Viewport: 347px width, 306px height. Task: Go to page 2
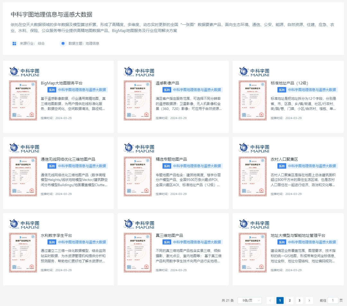tap(290, 301)
